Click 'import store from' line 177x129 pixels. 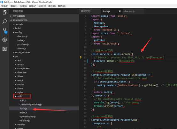click(112, 33)
